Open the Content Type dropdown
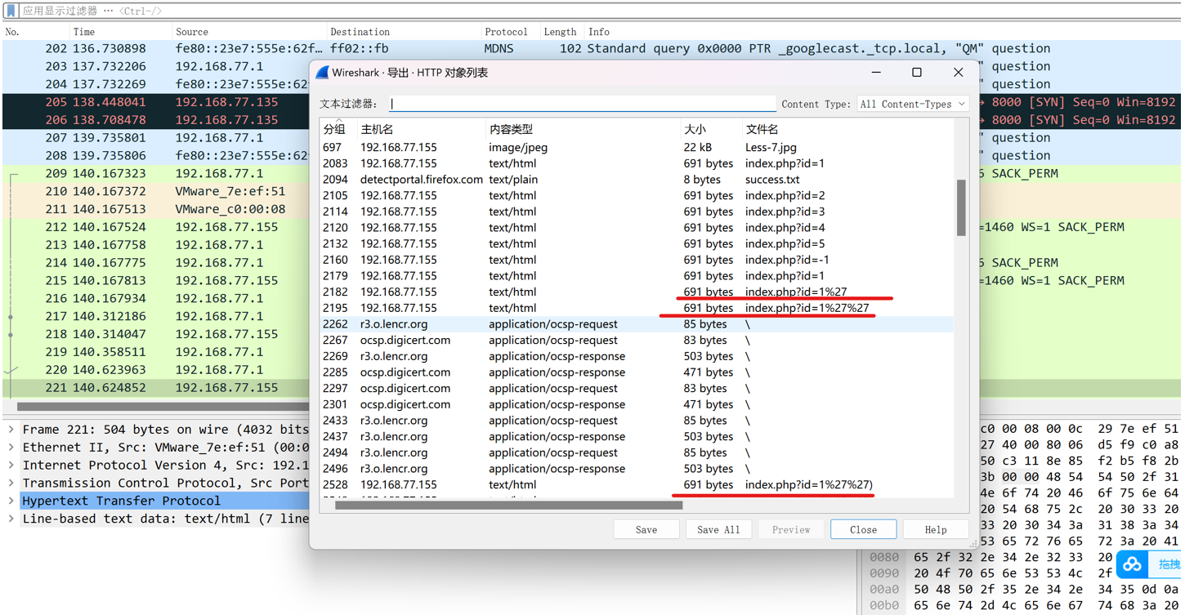The width and height of the screenshot is (1185, 615). (913, 104)
